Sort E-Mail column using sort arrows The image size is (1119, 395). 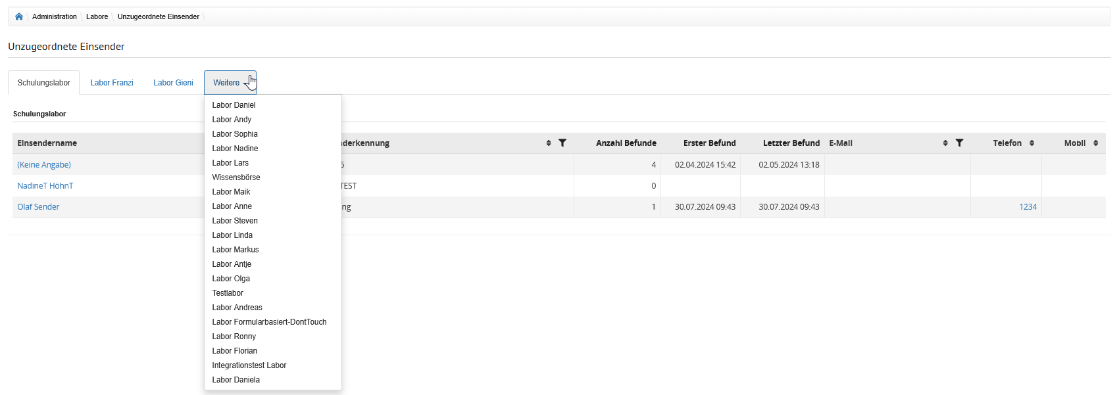click(945, 143)
